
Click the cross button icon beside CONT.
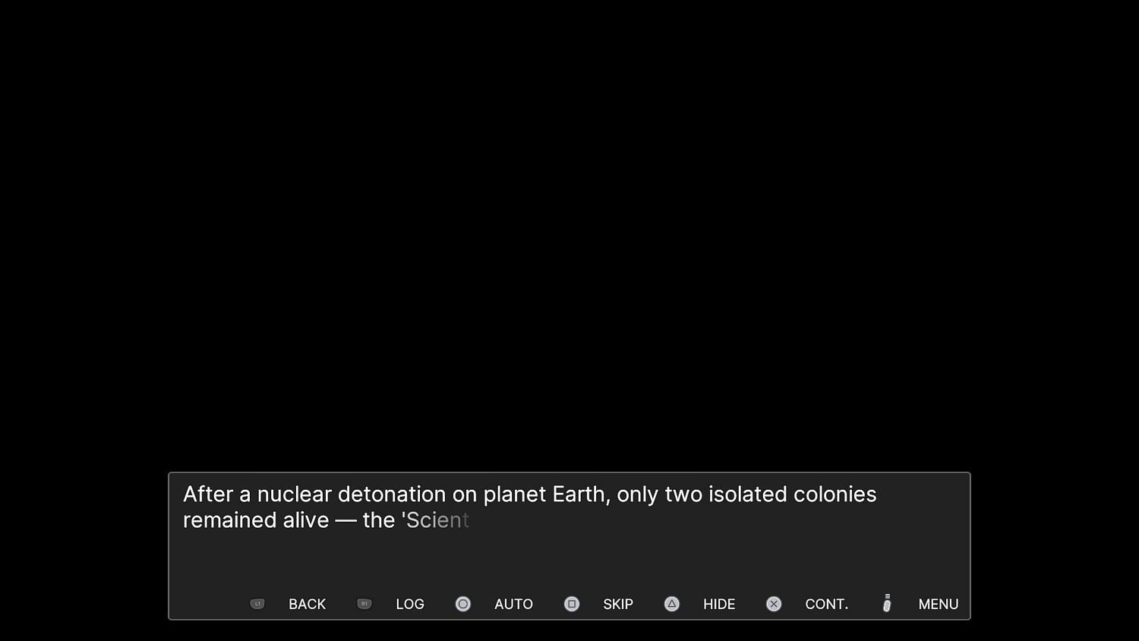click(774, 604)
